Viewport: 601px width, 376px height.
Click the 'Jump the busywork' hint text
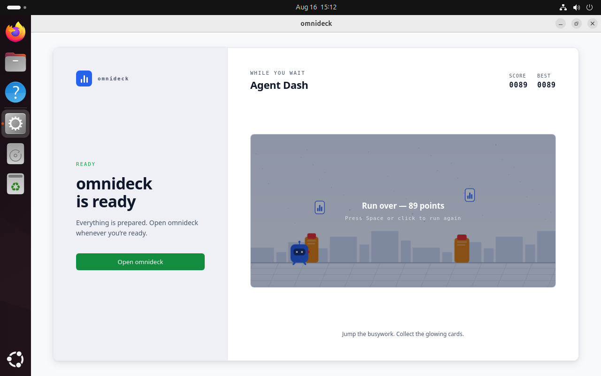click(403, 334)
